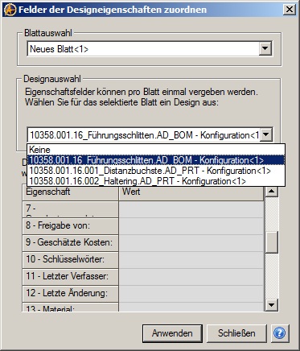Click the Wert column header

pos(191,192)
